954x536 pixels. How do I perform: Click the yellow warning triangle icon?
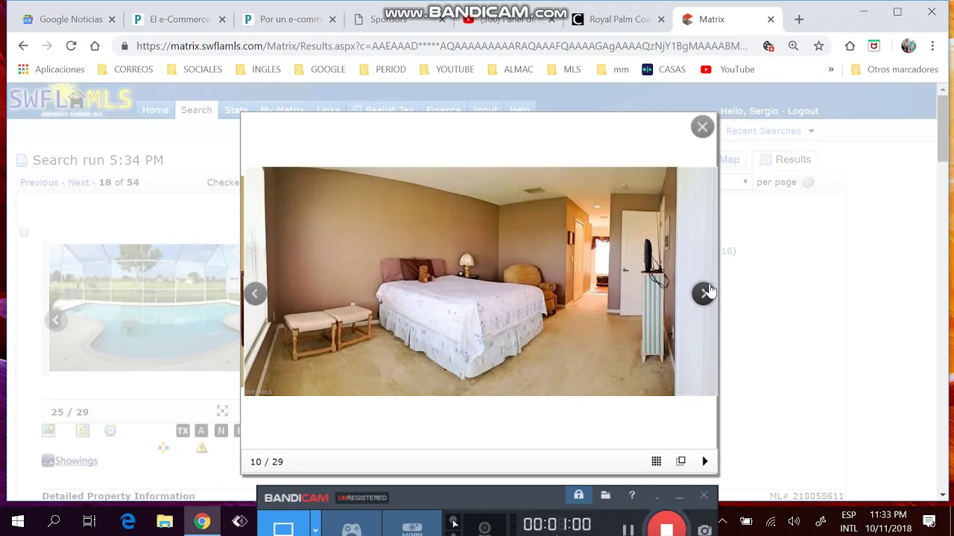pos(201,447)
